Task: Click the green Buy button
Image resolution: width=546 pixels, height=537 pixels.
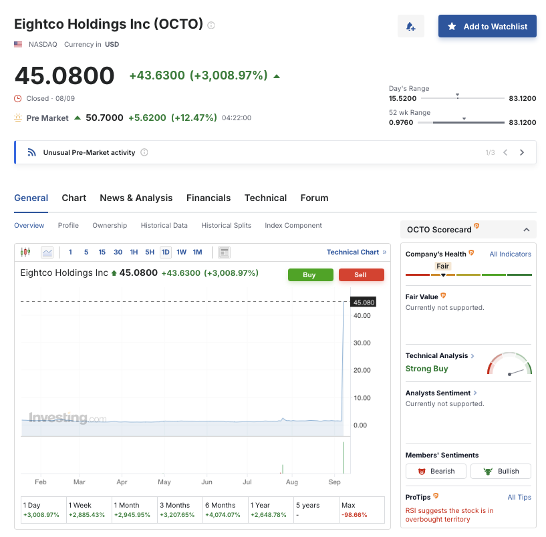Action: click(x=311, y=275)
